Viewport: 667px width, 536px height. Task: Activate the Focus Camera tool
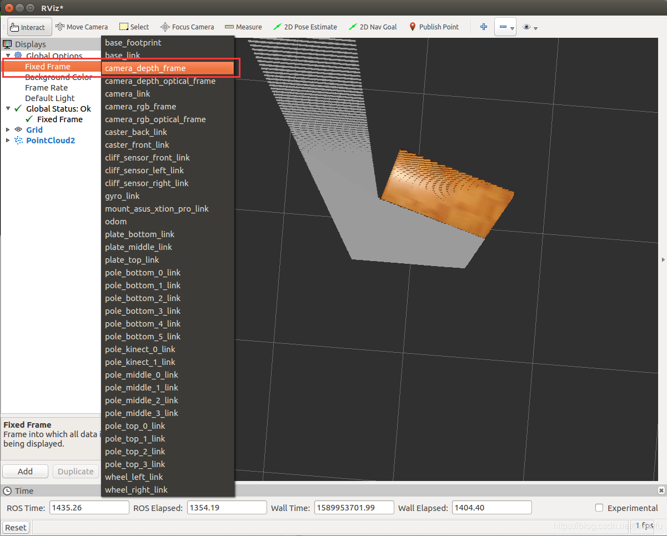(x=187, y=27)
